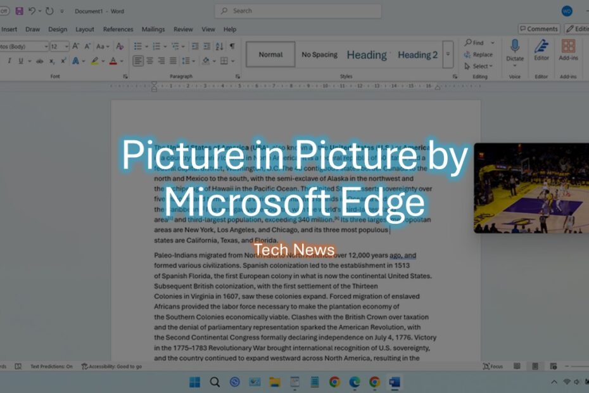Apply strikethrough formatting
Viewport: 589px width, 393px height.
[39, 61]
